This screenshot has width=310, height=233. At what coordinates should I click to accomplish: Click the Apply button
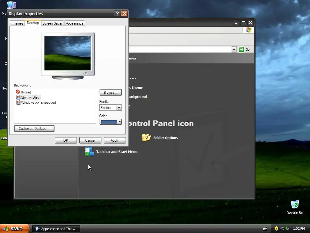pos(115,140)
